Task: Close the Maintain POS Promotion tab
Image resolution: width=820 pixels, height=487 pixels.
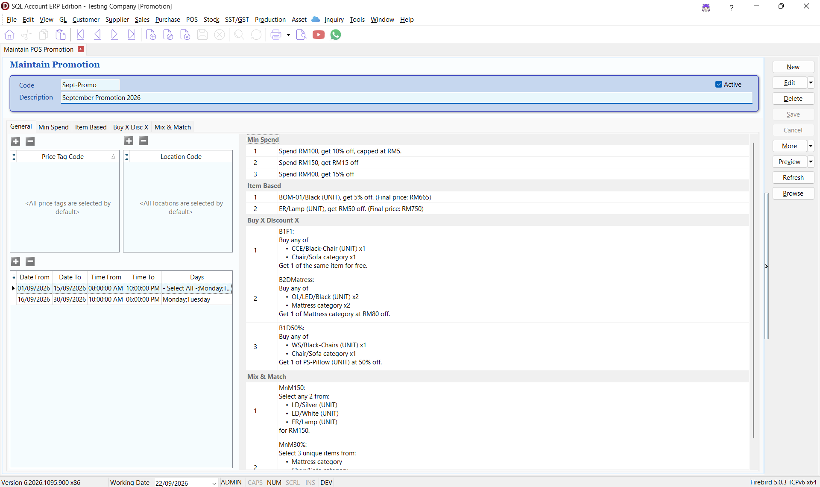Action: [80, 49]
